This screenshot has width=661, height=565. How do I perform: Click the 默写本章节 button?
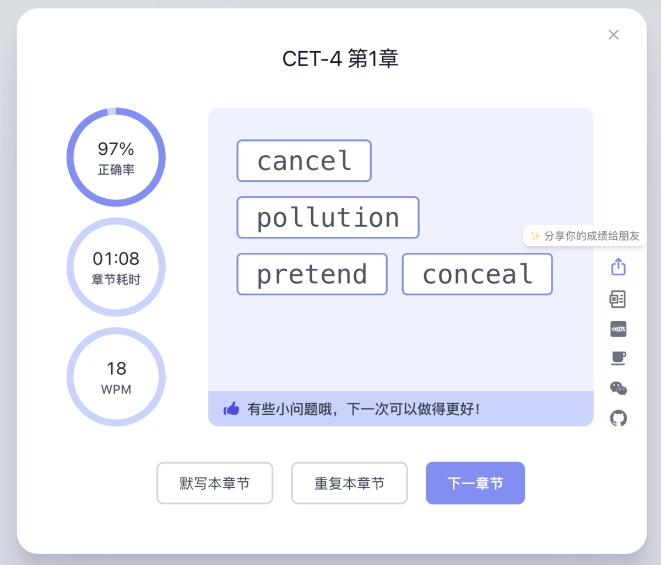(215, 483)
